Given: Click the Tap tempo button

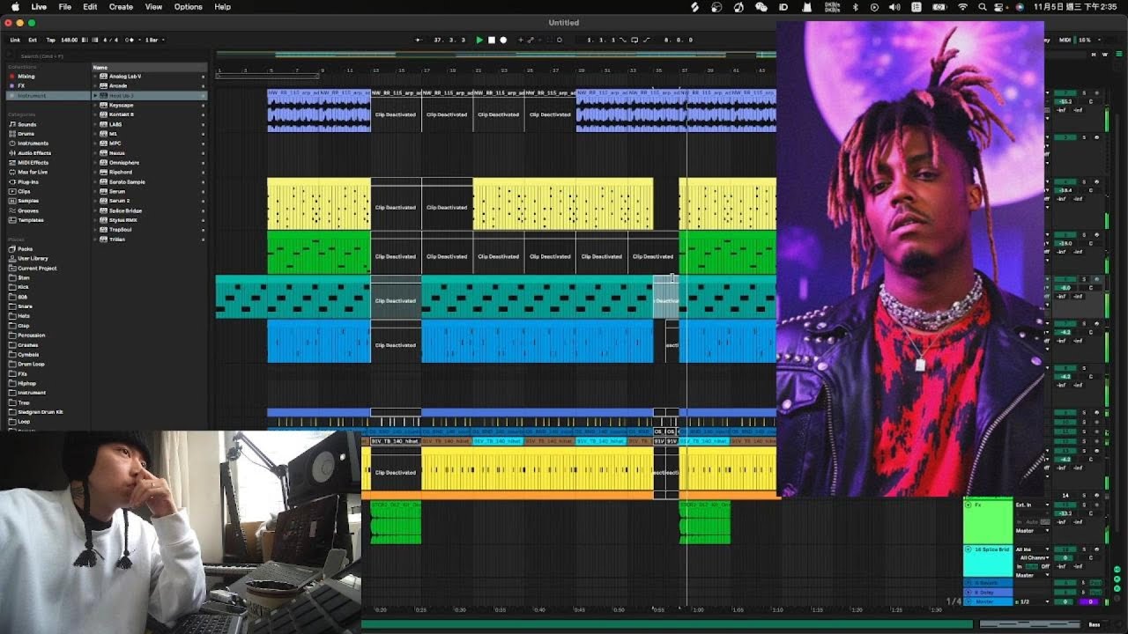Looking at the screenshot, I should 50,40.
